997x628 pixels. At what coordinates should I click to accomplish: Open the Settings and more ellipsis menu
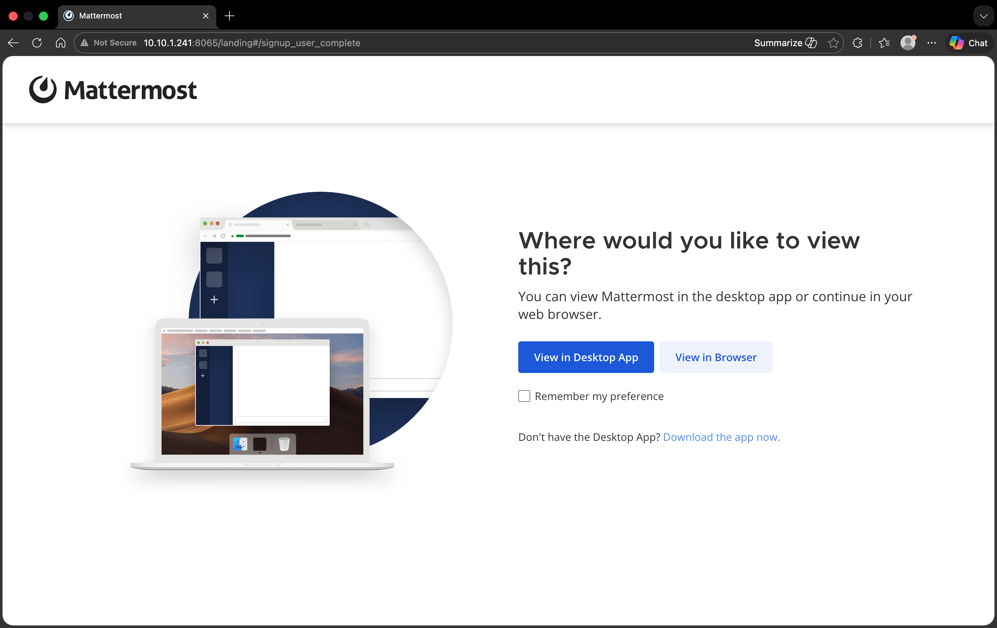click(932, 43)
